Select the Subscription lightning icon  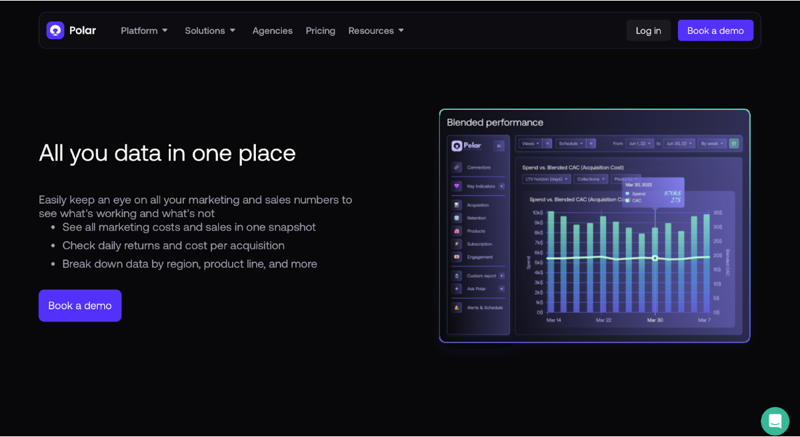pos(457,244)
